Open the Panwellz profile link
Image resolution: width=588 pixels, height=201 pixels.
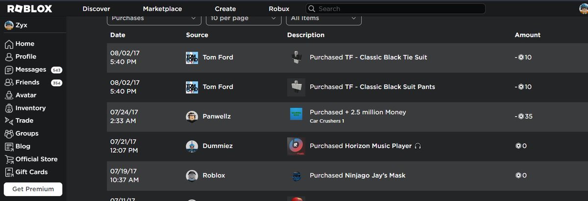217,117
